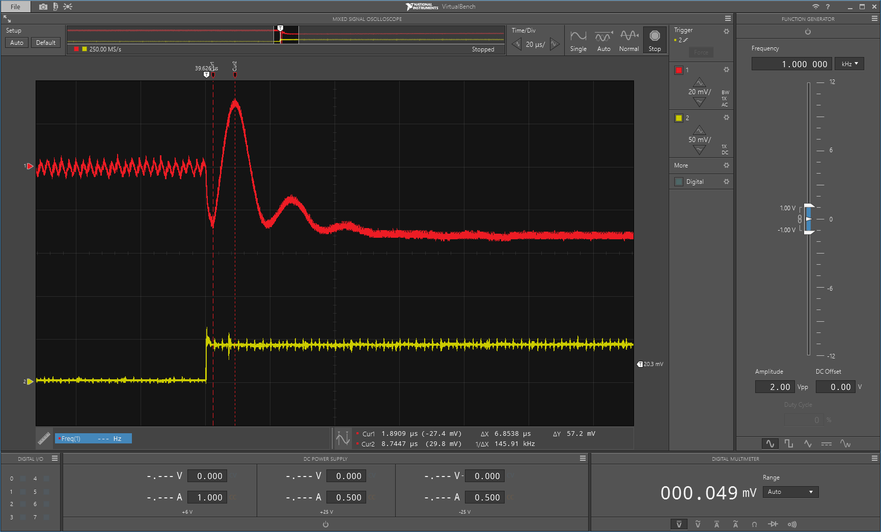Select DC voltage multimeter mode
Viewport: 881px width, 532px height.
click(679, 524)
